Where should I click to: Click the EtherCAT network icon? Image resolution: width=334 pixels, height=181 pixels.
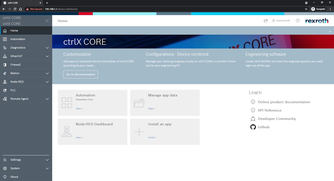click(x=5, y=56)
